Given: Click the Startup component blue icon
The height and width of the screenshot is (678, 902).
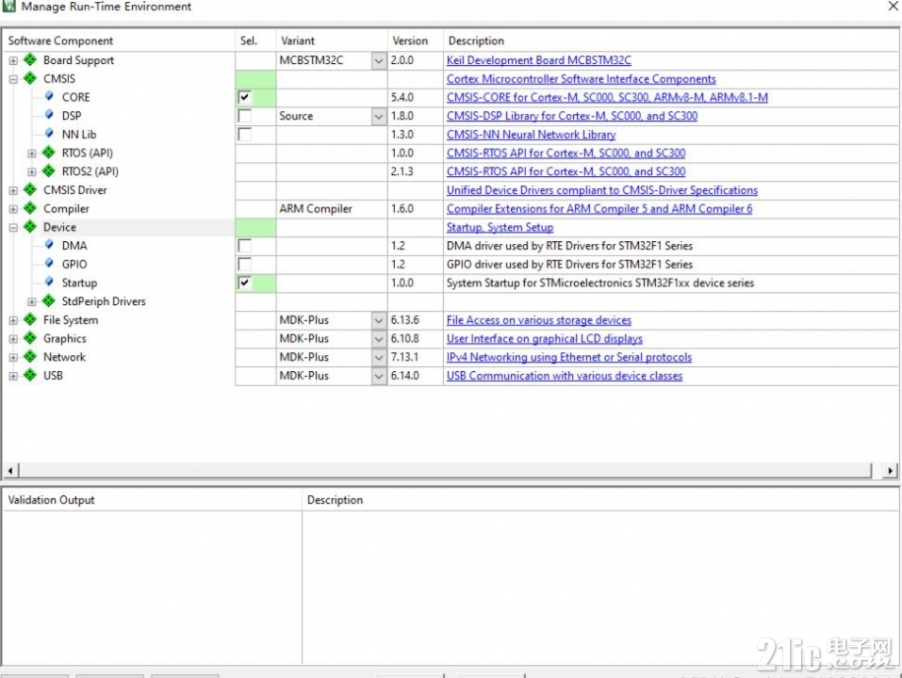Looking at the screenshot, I should pyautogui.click(x=49, y=282).
